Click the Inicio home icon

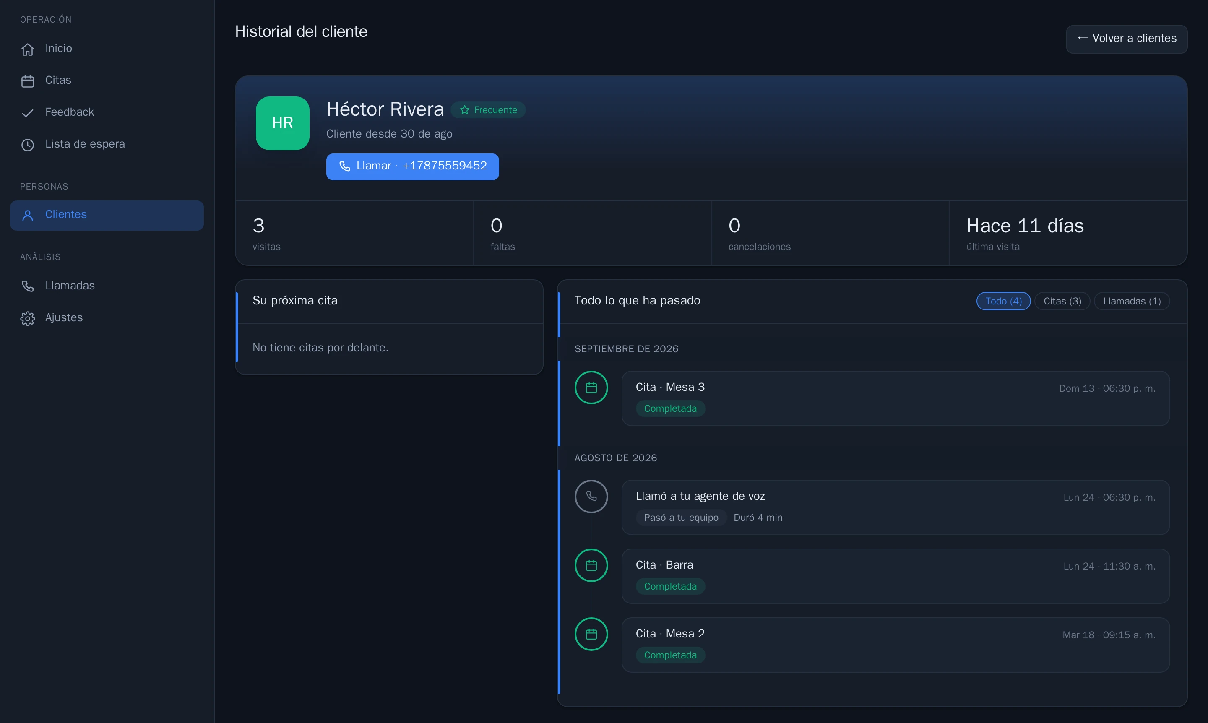pos(27,49)
